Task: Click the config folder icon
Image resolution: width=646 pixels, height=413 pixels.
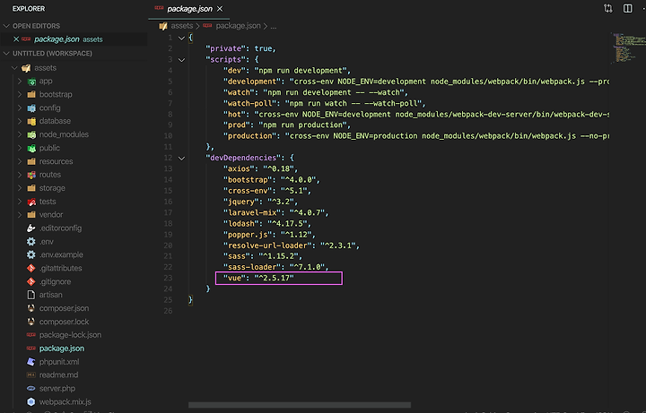Action: [31, 108]
